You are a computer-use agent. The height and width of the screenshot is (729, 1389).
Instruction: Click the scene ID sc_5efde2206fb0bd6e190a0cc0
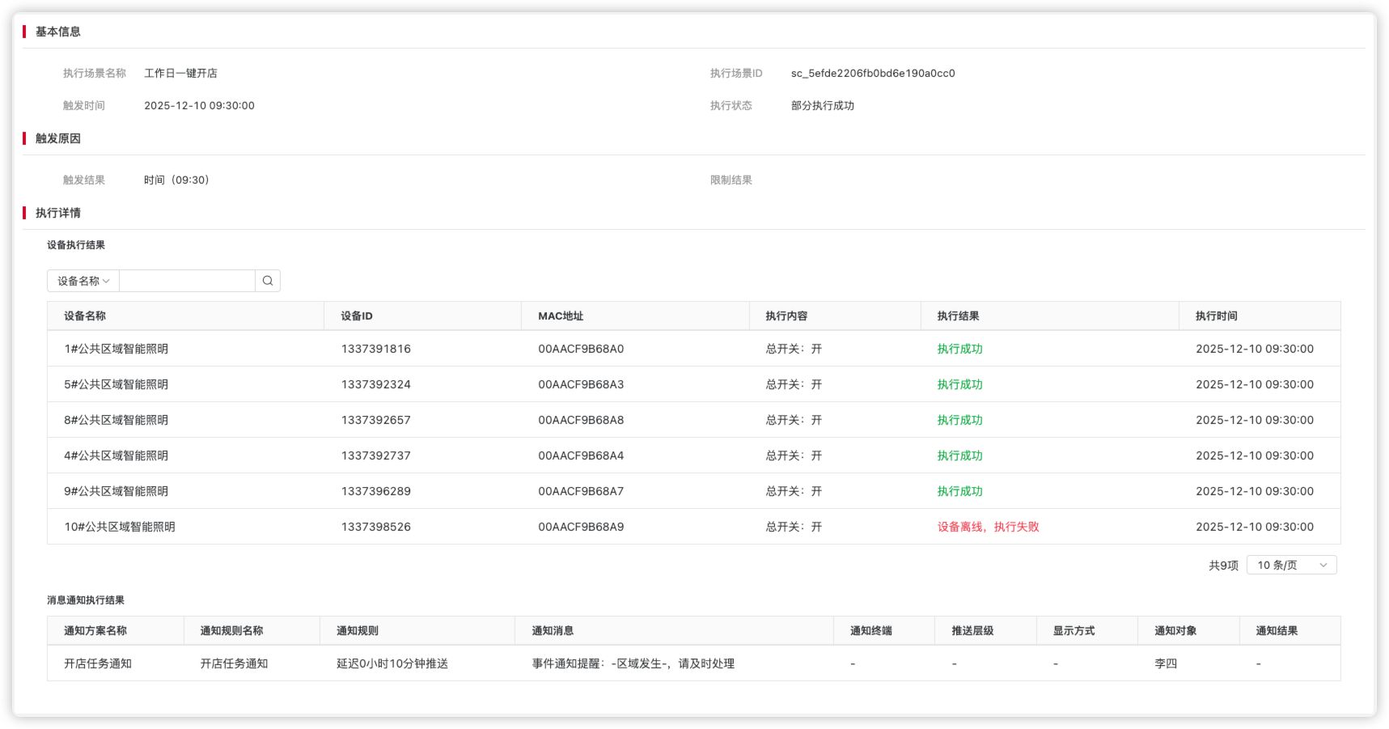pyautogui.click(x=873, y=73)
